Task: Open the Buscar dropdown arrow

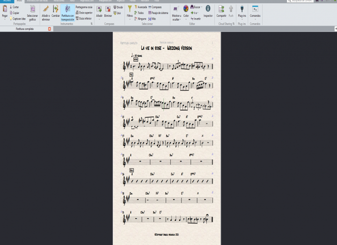Action: (x=201, y=7)
